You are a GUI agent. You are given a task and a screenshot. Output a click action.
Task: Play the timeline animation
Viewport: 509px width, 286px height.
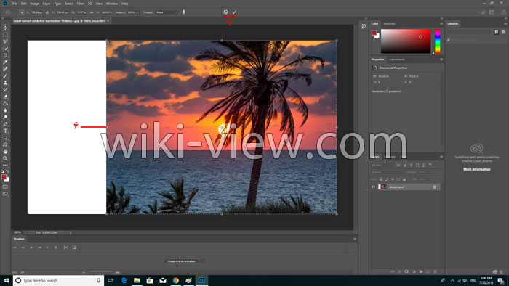click(x=31, y=248)
